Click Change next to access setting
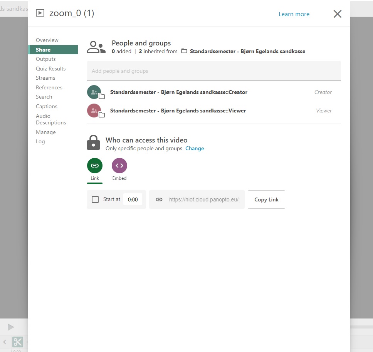This screenshot has width=373, height=352. [x=195, y=148]
